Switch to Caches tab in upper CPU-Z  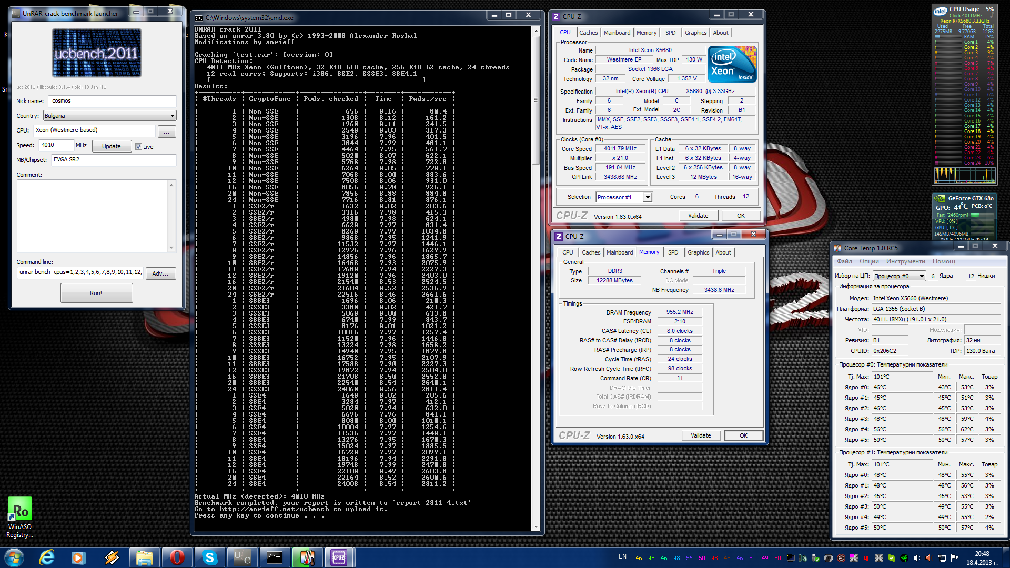click(588, 33)
